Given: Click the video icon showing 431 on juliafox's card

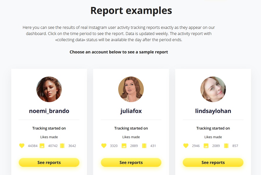Looking at the screenshot, I should [144, 146].
